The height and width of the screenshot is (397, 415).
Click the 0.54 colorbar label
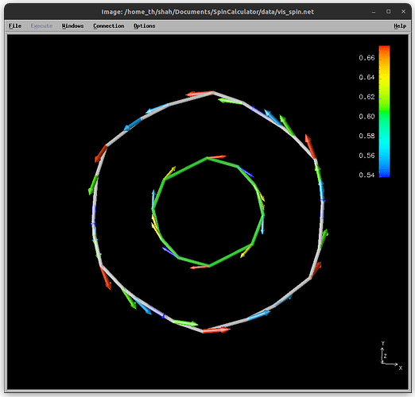(367, 175)
